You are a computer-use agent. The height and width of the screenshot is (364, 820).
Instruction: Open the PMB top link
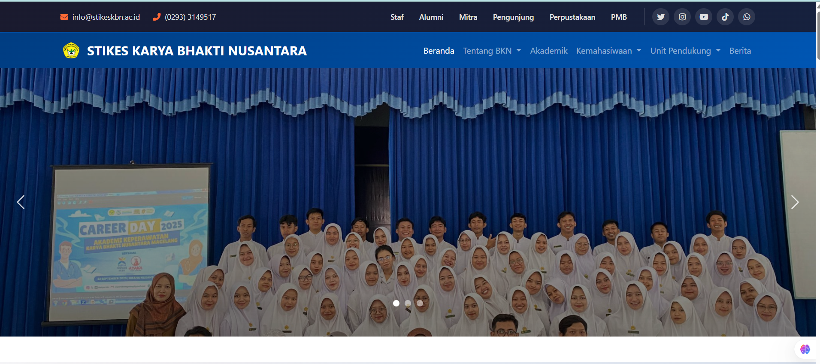[x=619, y=17]
